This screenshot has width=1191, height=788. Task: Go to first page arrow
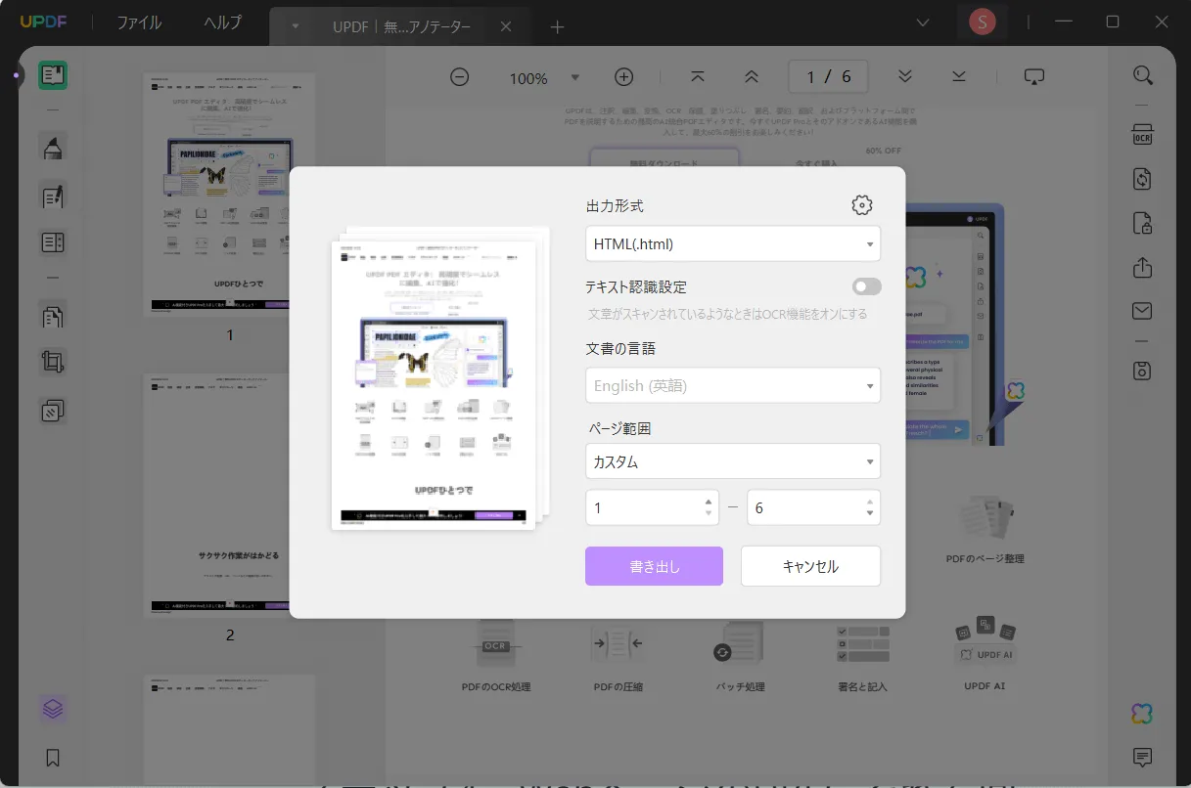tap(698, 76)
